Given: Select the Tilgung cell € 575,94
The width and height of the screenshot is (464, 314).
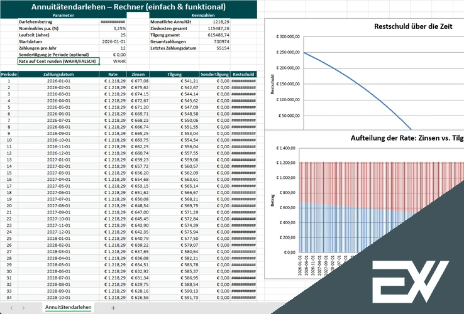Looking at the screenshot, I should [174, 232].
